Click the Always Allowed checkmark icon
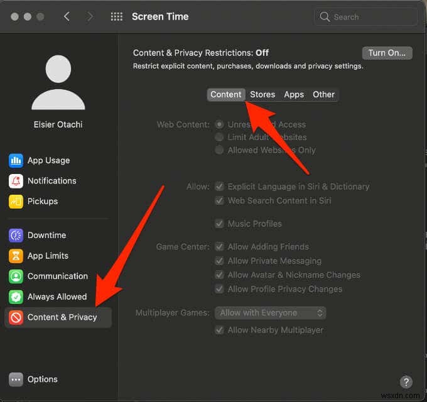The width and height of the screenshot is (427, 402). tap(16, 296)
